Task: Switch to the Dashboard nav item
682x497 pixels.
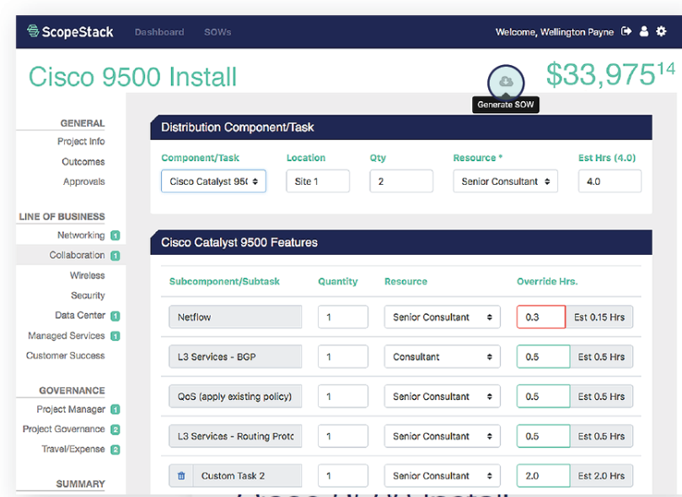Action: click(158, 31)
